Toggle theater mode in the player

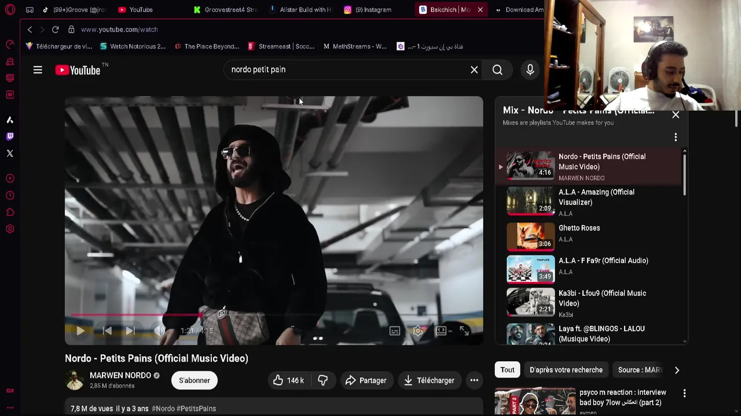pos(442,330)
